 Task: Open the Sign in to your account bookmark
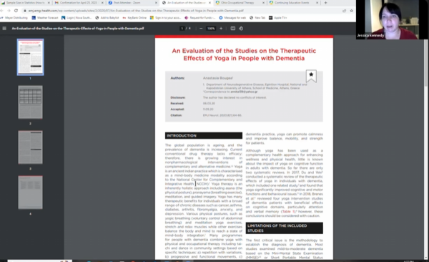pyautogui.click(x=165, y=18)
